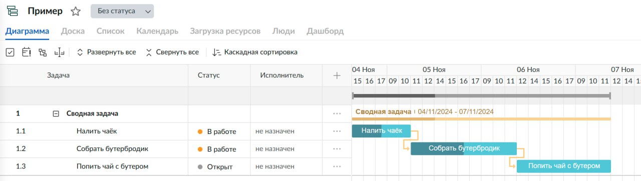Open the Календарь tab
Screen dimensions: 641x181
(x=157, y=31)
